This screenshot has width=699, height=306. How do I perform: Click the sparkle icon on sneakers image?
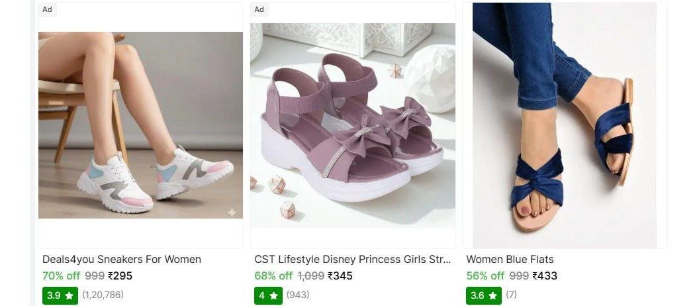tap(232, 212)
